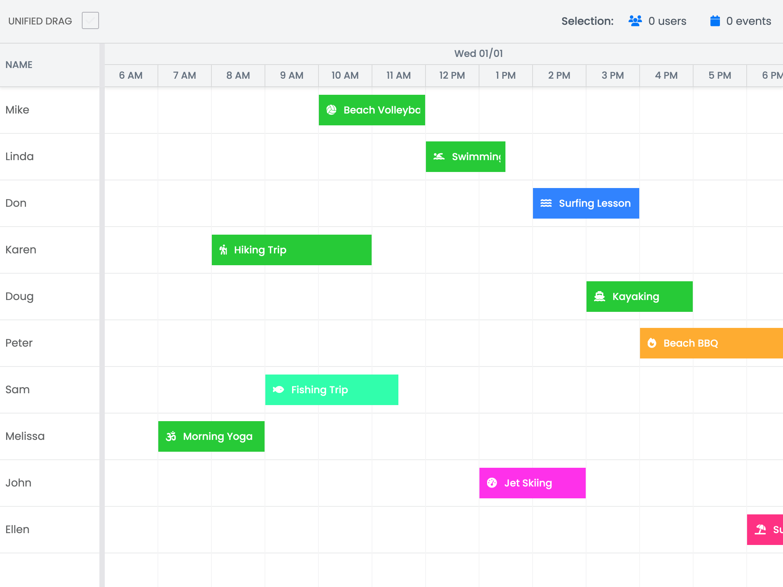The image size is (783, 587).
Task: Click the hiker icon on Hiking Trip
Action: [223, 250]
